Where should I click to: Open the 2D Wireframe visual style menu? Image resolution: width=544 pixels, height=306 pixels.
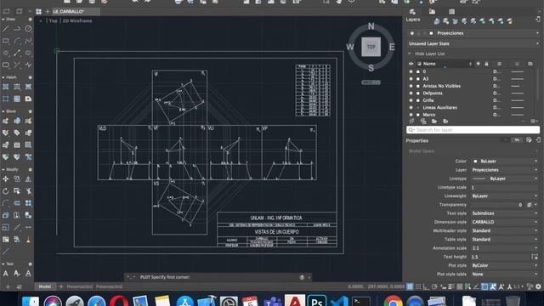77,20
